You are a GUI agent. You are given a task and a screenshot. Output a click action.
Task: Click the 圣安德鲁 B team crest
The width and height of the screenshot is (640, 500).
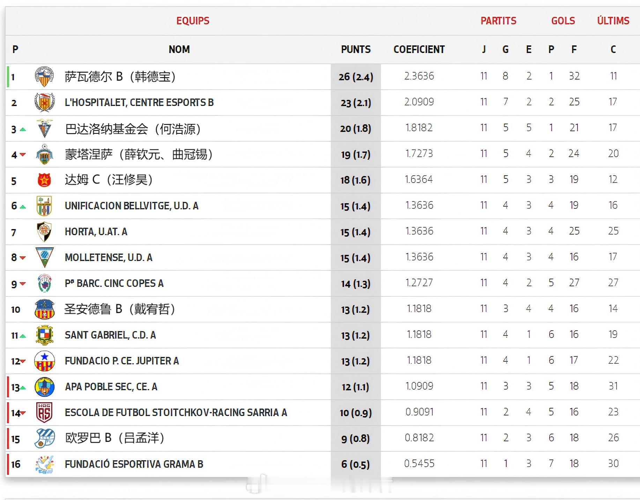tap(44, 309)
